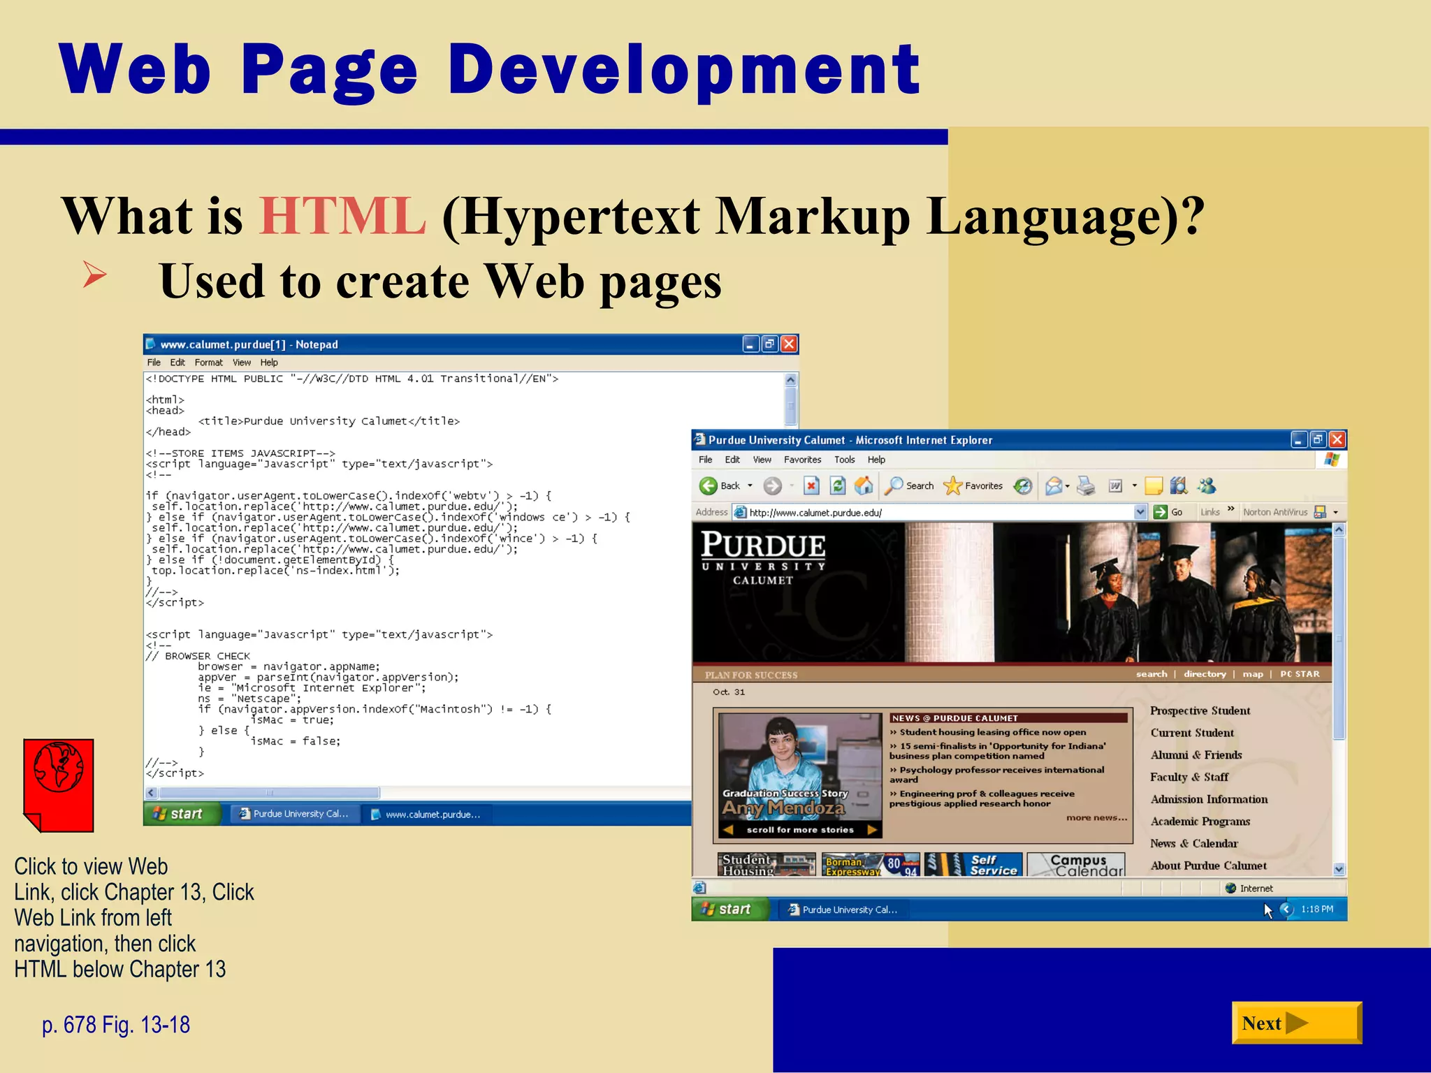The height and width of the screenshot is (1073, 1431).
Task: Click inside the IE address URL field
Action: pos(940,512)
